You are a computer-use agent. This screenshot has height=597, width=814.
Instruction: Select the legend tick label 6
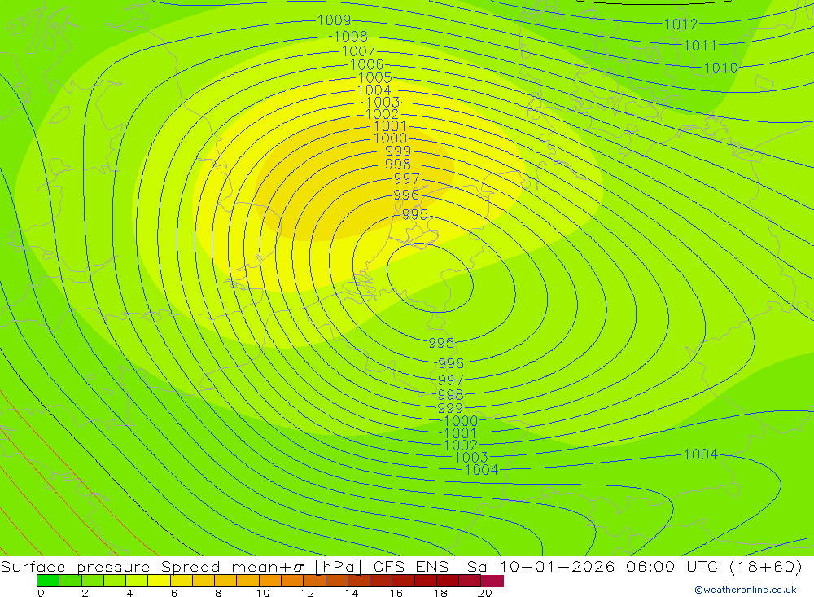pos(174,593)
